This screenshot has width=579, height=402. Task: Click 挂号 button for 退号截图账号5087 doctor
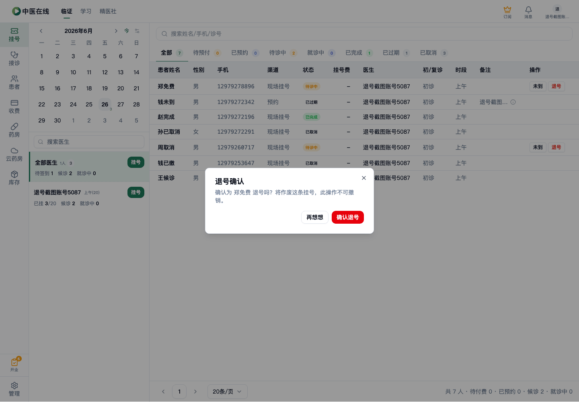click(x=136, y=192)
